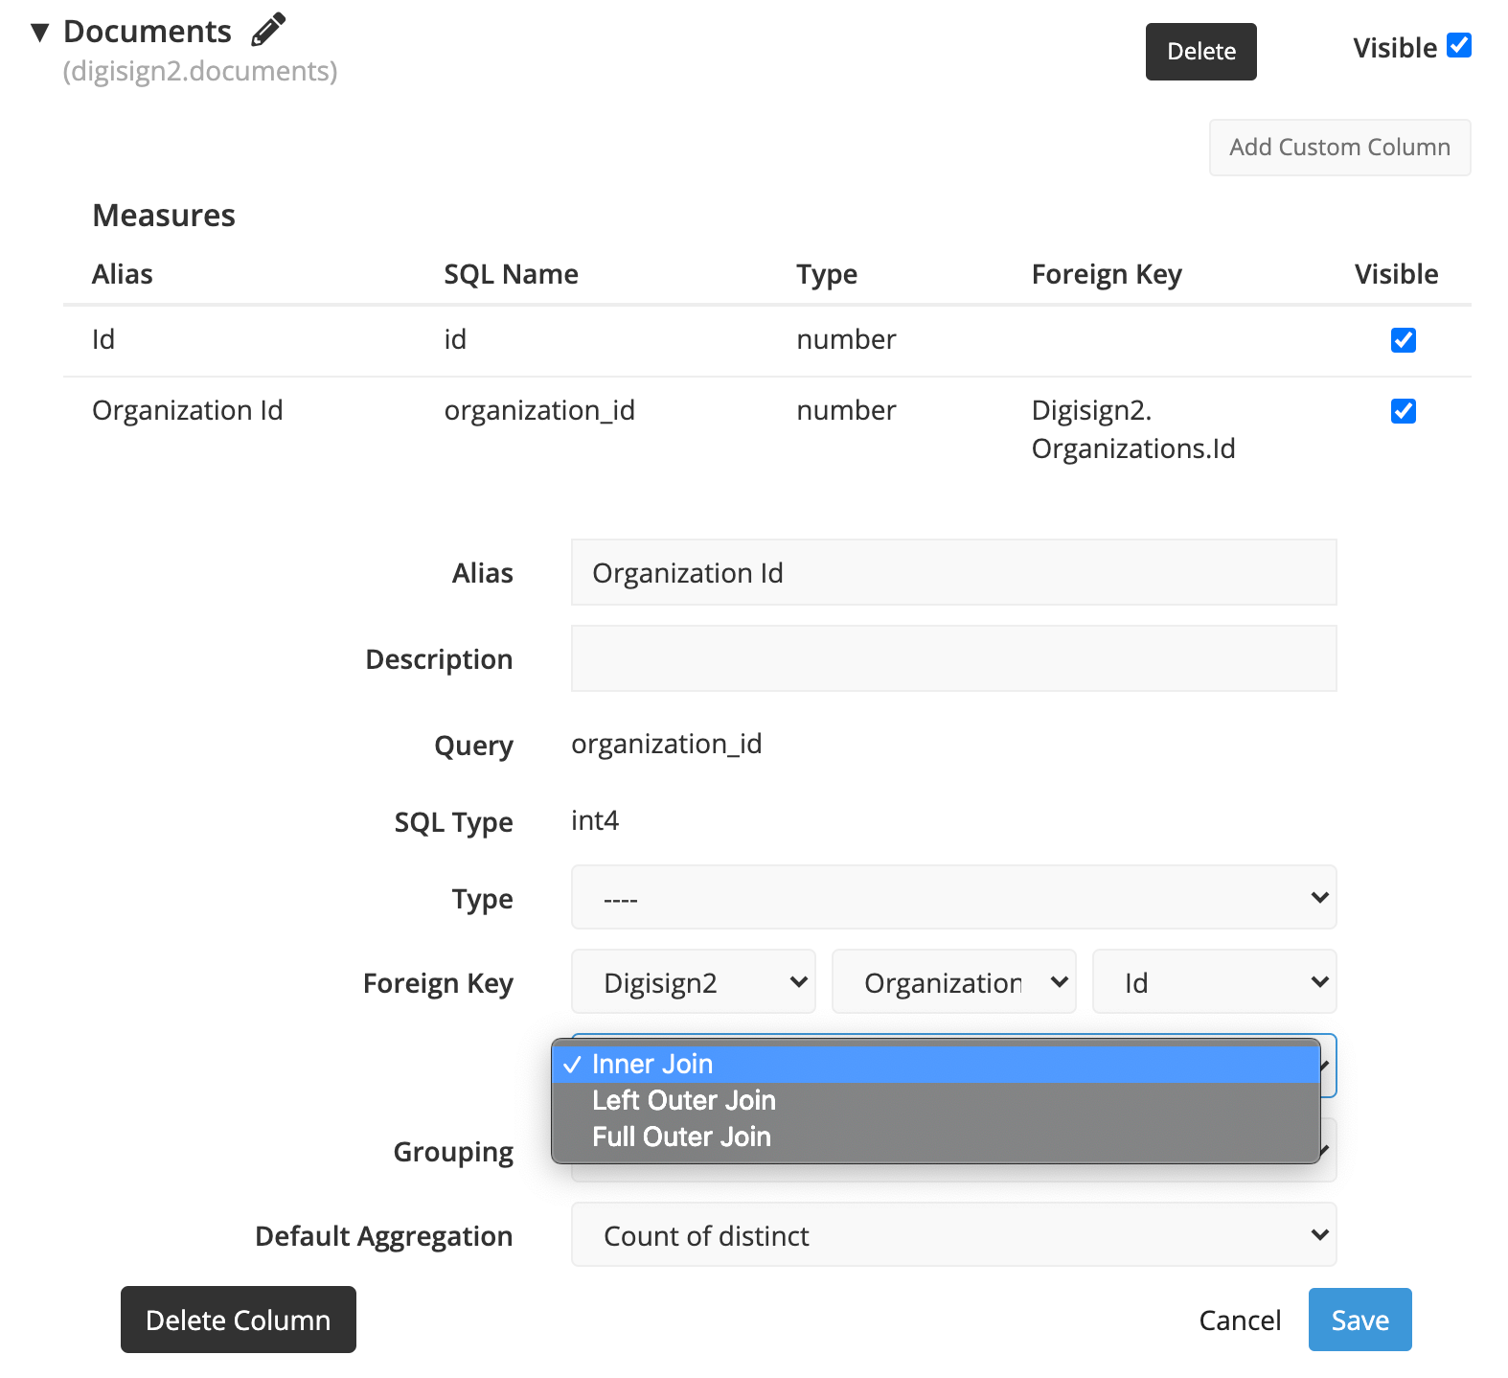Choose Inner Join option
The width and height of the screenshot is (1508, 1378).
pyautogui.click(x=936, y=1064)
